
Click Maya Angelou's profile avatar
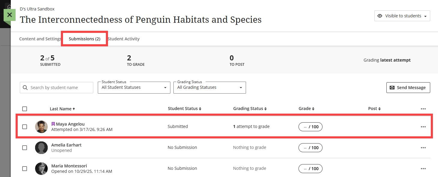41,127
